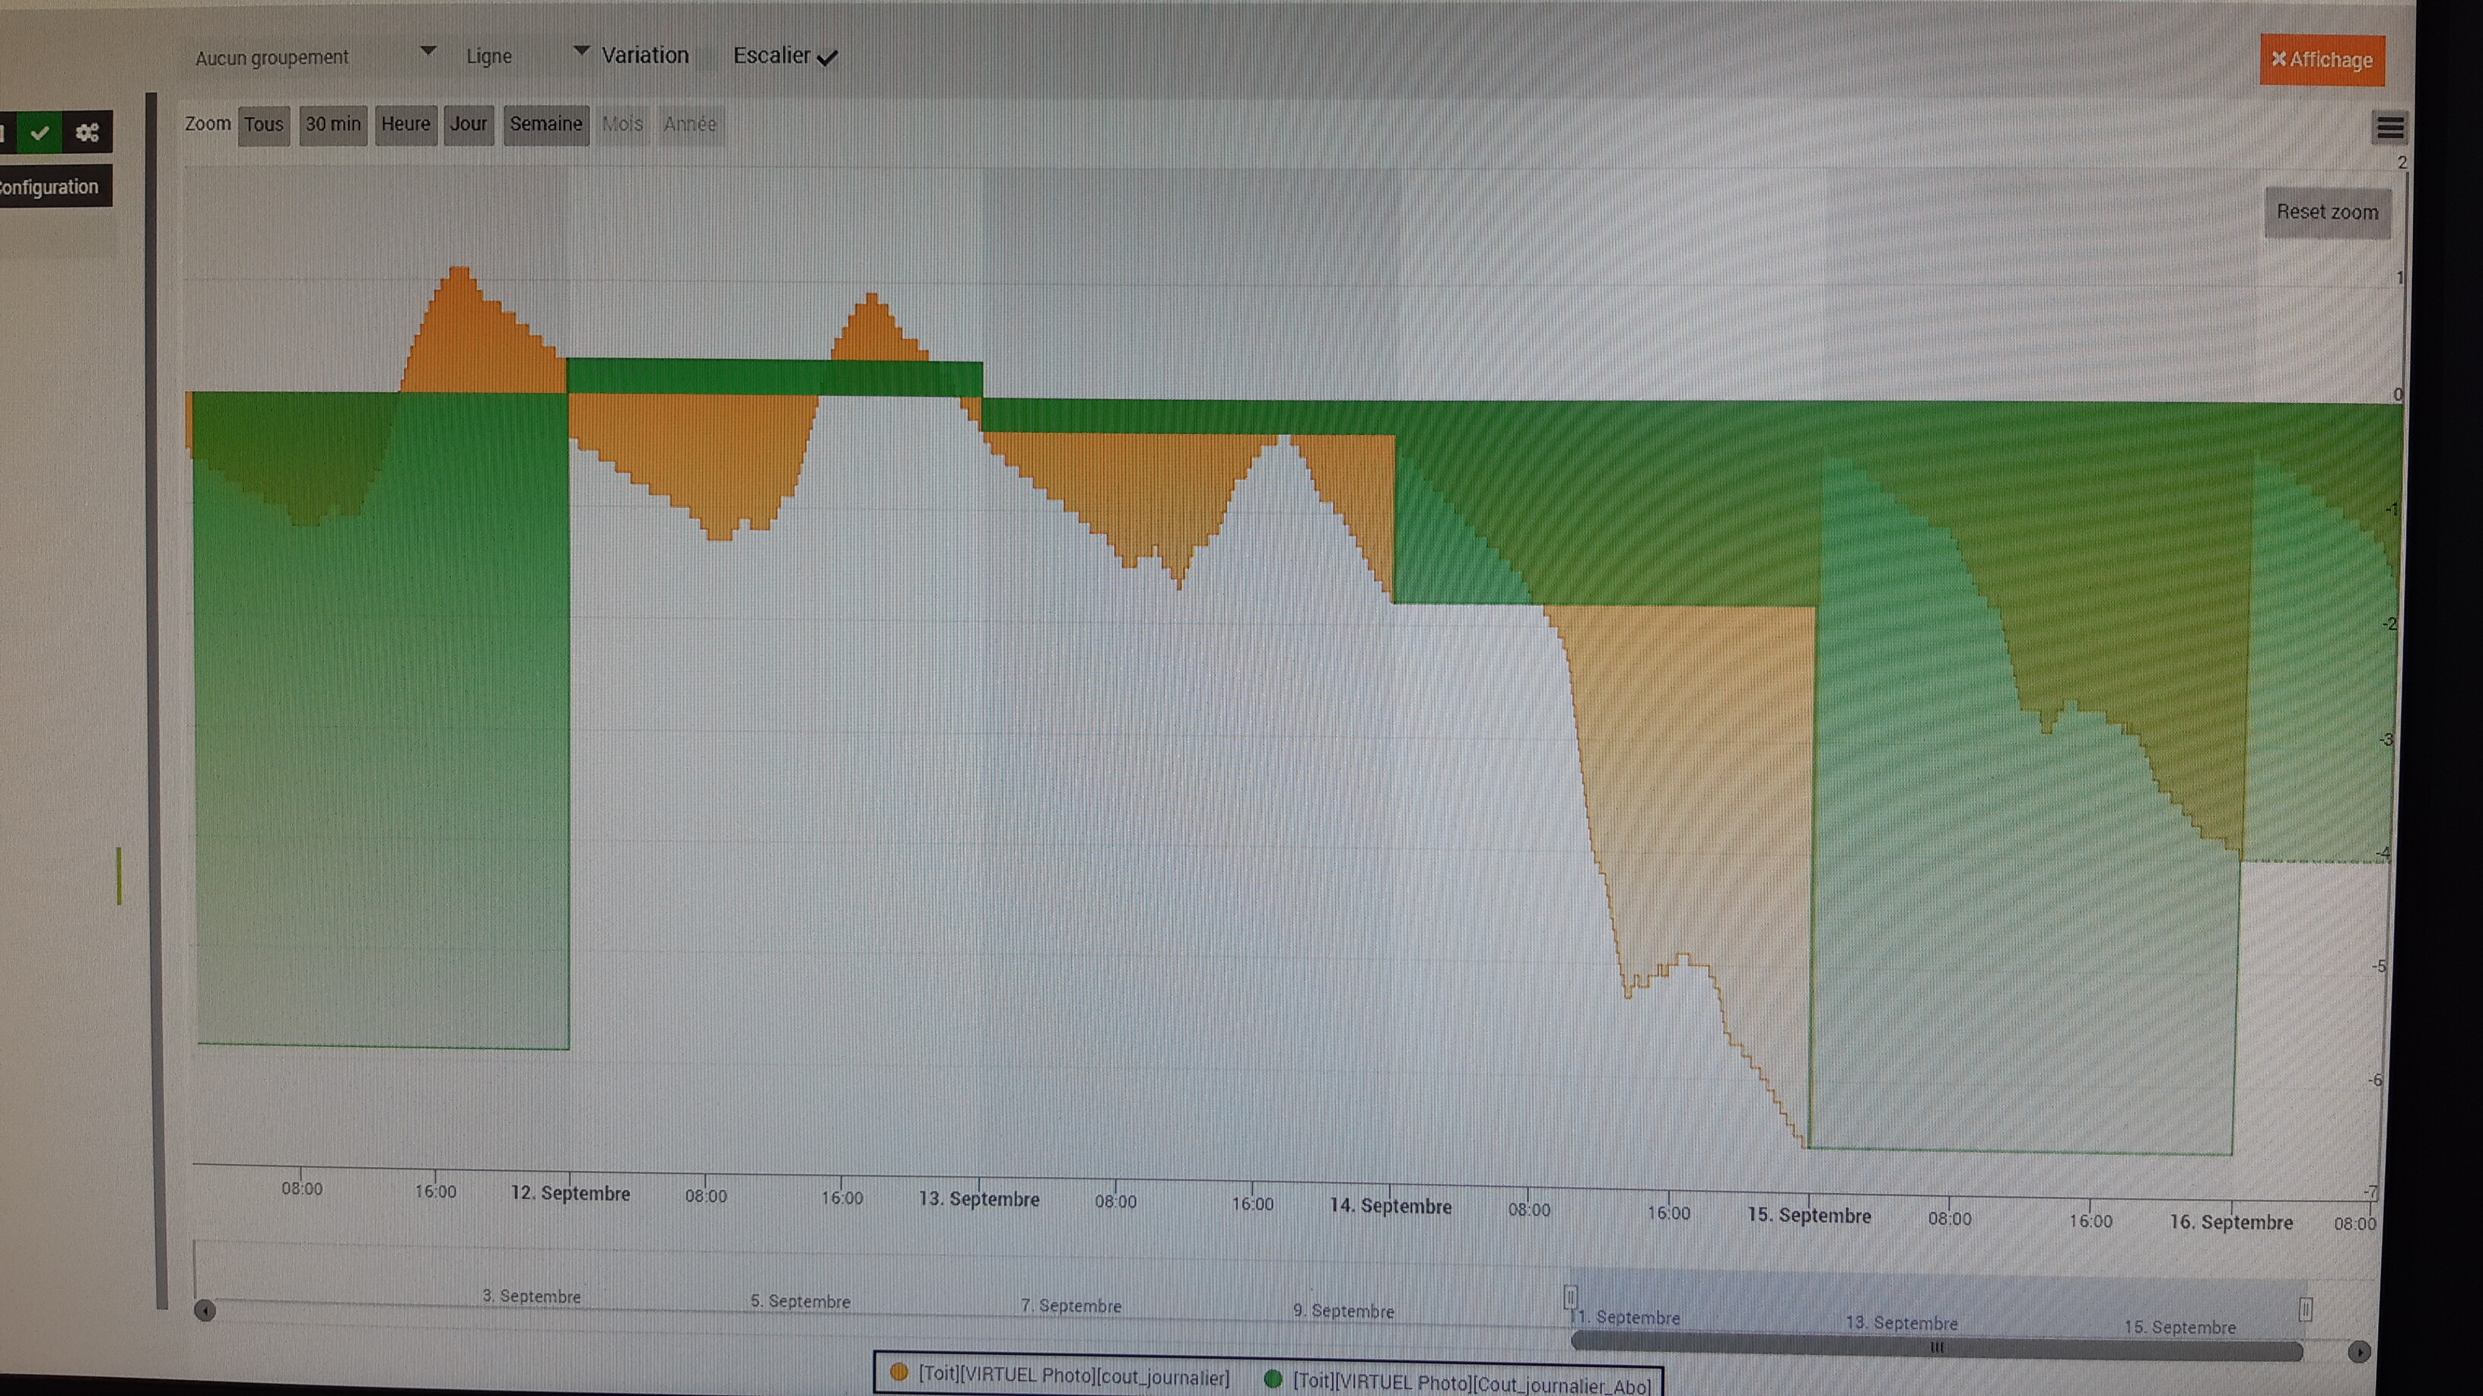
Task: Click the Reset zoom button
Action: pos(2327,212)
